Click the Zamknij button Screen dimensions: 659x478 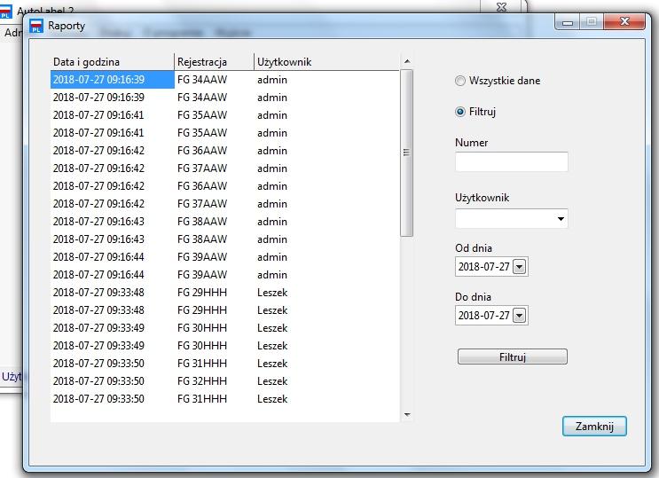(x=594, y=427)
